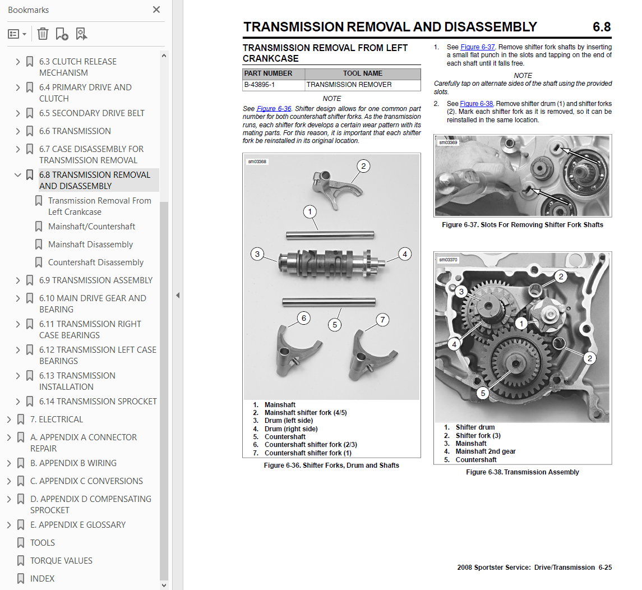This screenshot has height=590, width=642.
Task: Close the Bookmarks panel
Action: [x=156, y=10]
